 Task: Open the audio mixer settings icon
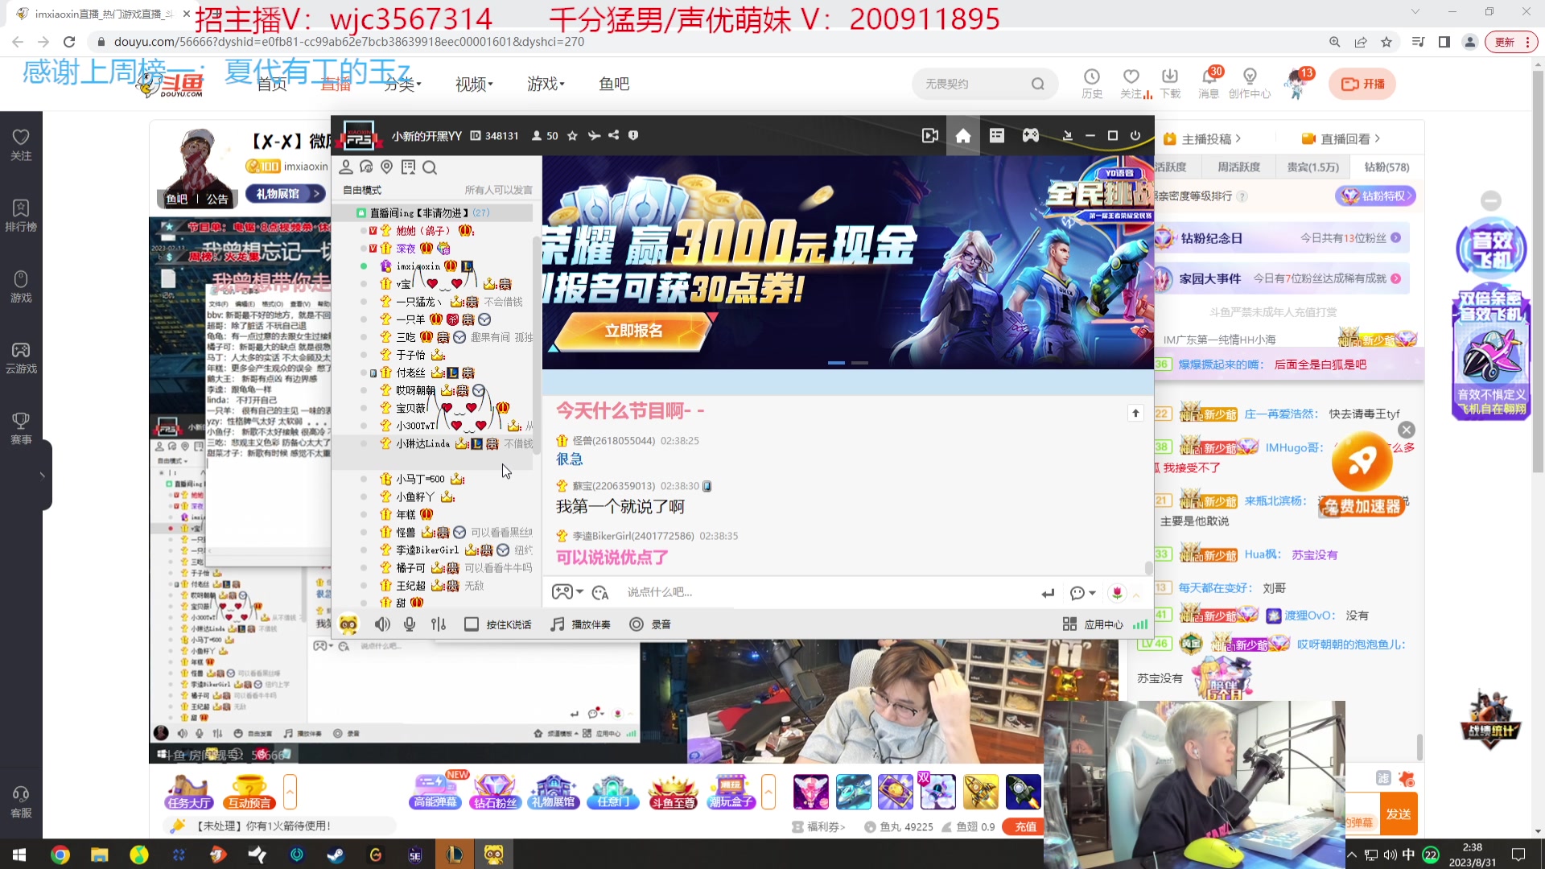click(x=439, y=624)
